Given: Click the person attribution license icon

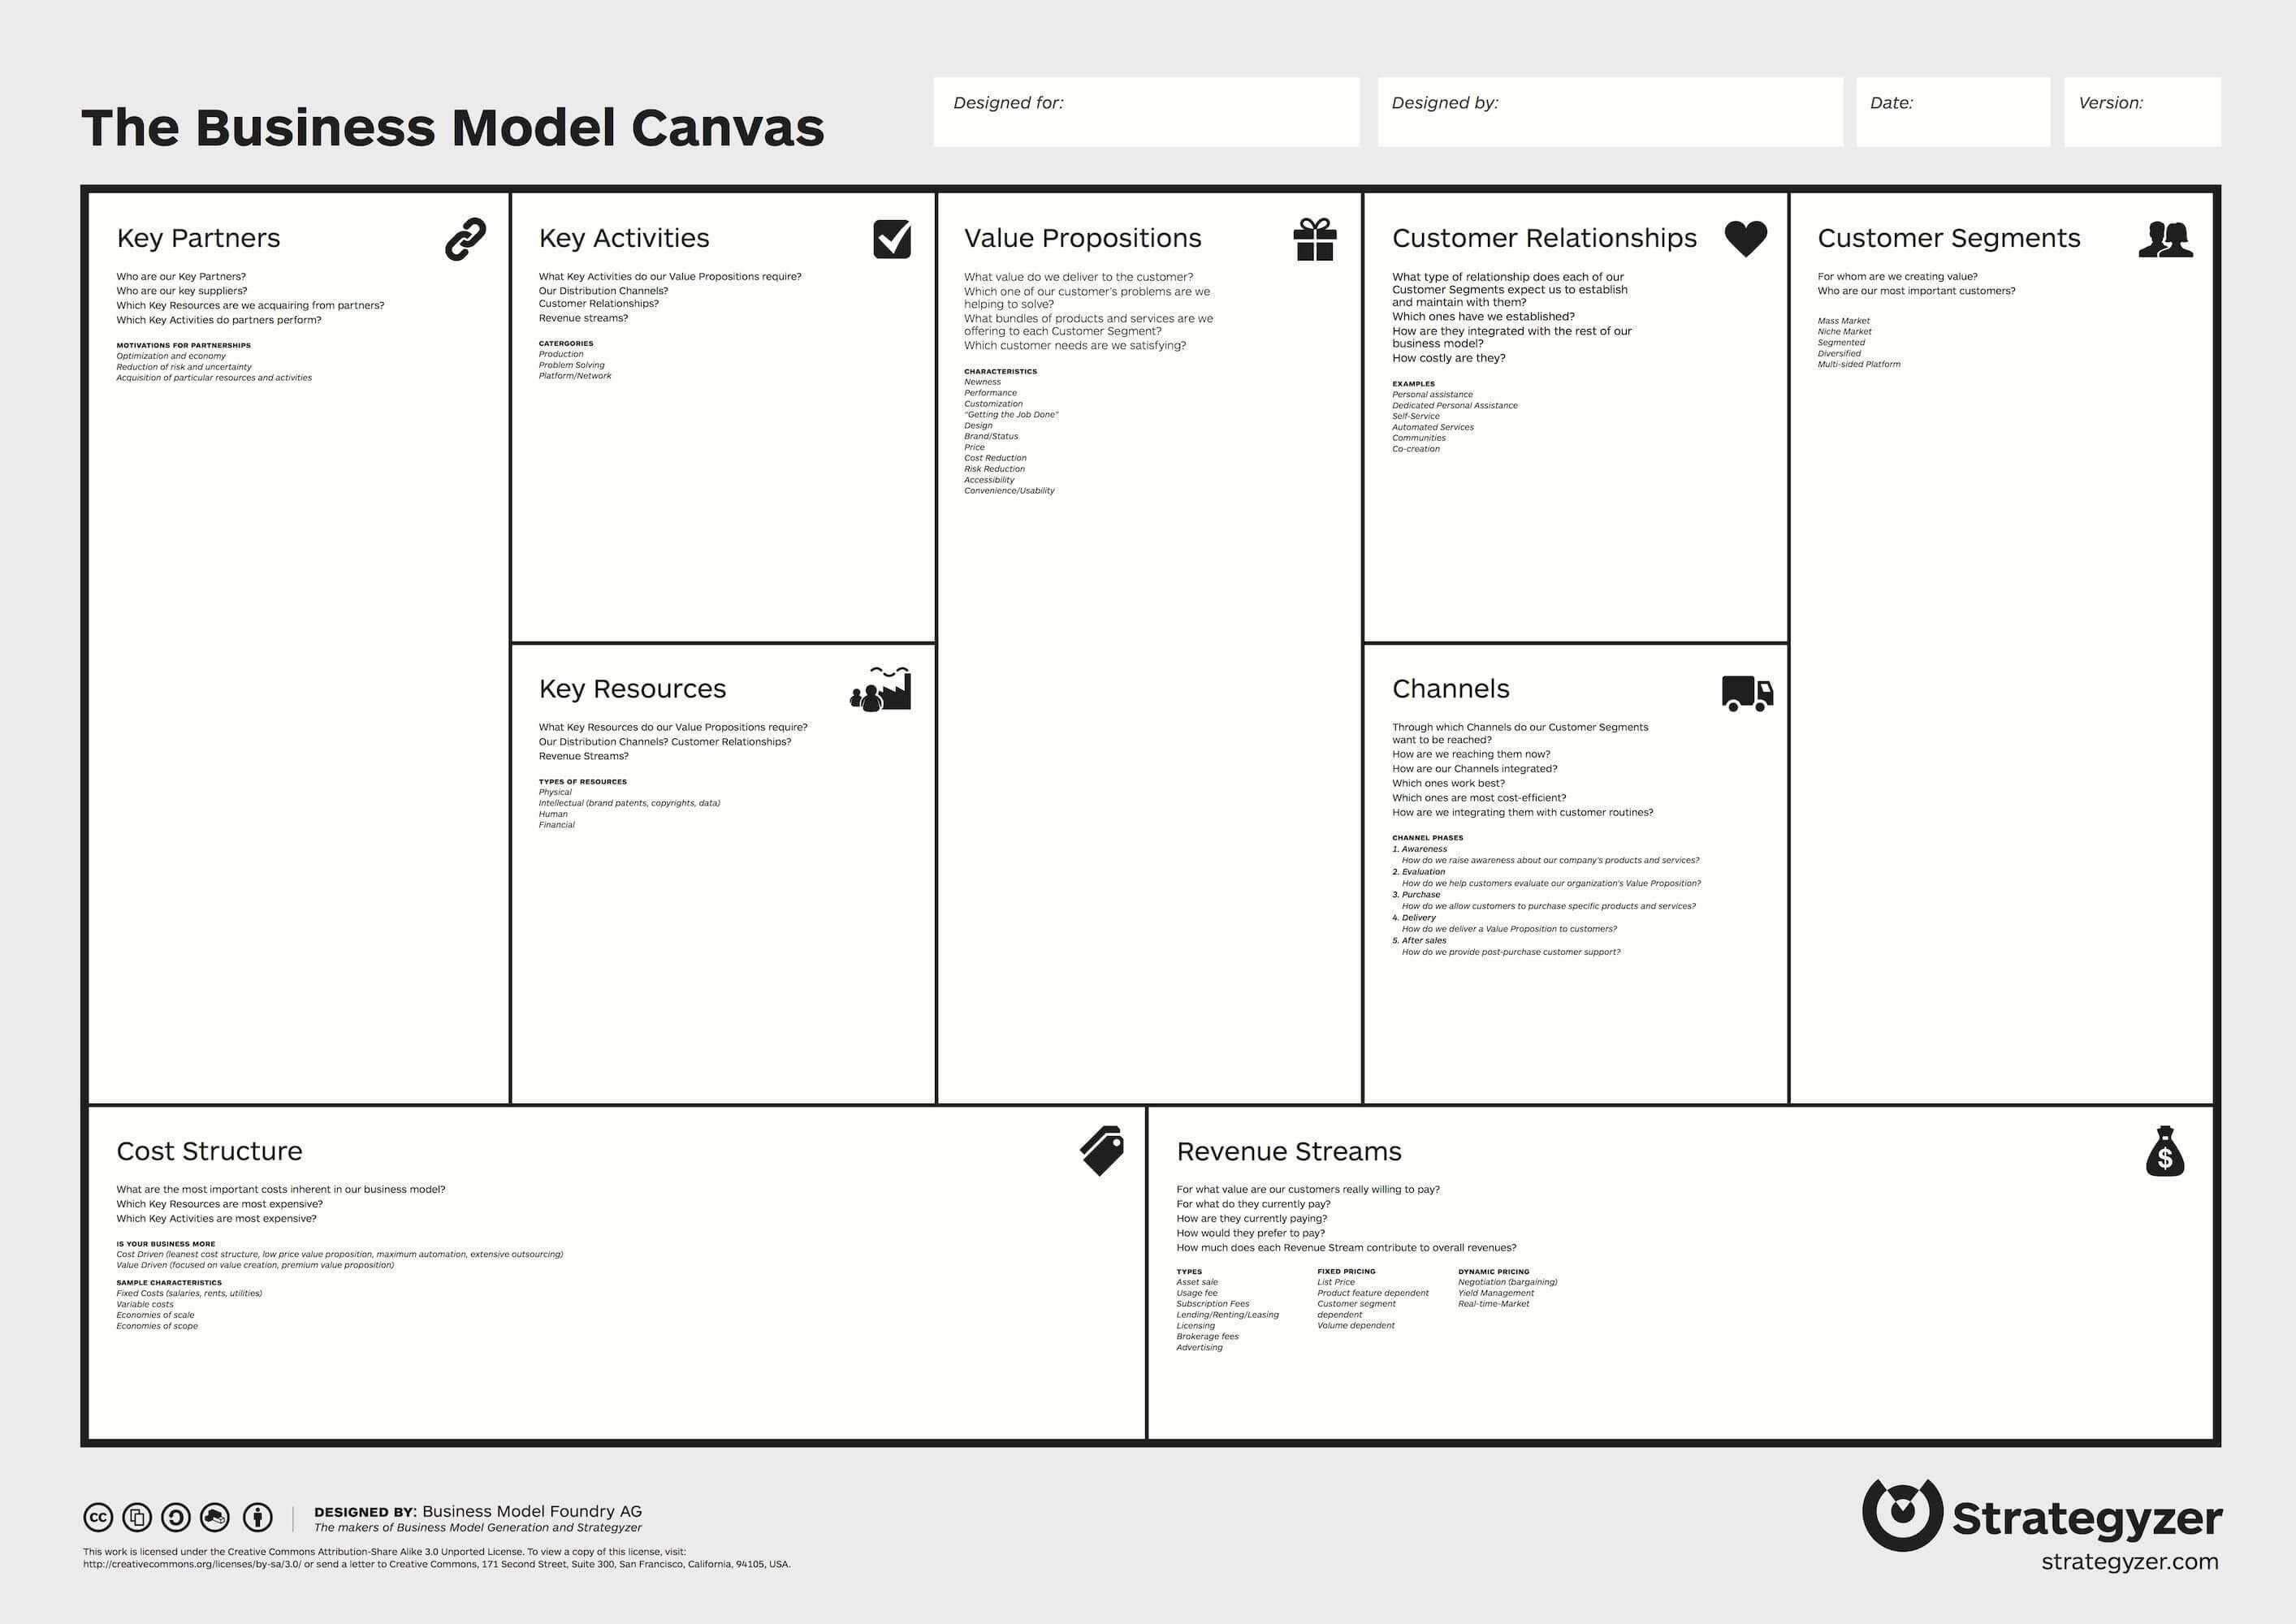Looking at the screenshot, I should click(x=258, y=1518).
